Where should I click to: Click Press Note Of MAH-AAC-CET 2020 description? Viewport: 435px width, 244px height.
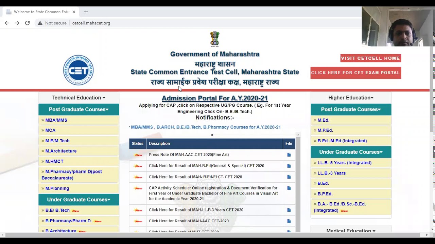pyautogui.click(x=189, y=155)
